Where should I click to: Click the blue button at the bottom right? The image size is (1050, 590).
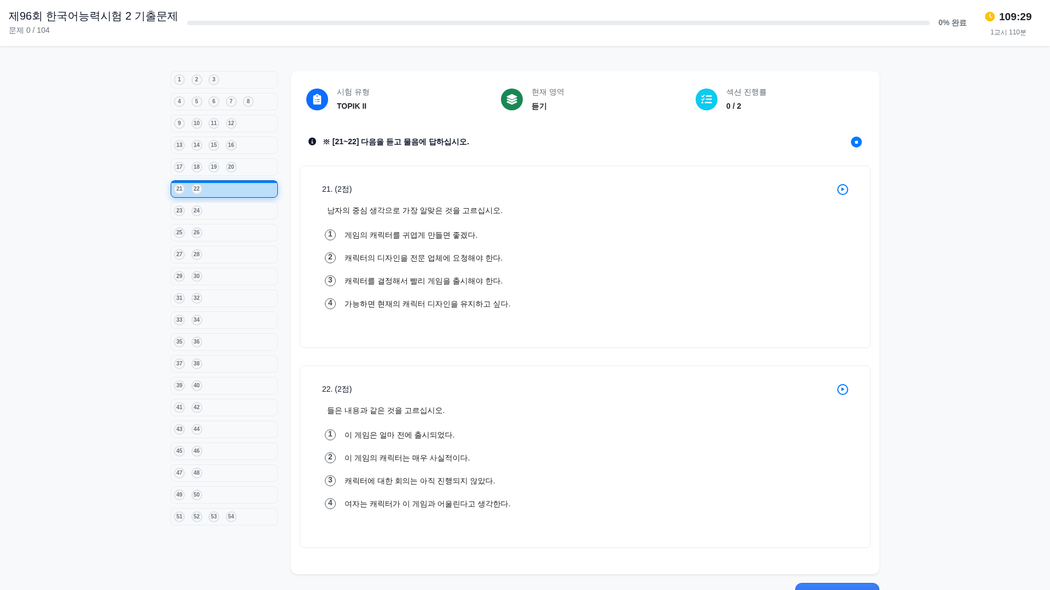[836, 587]
